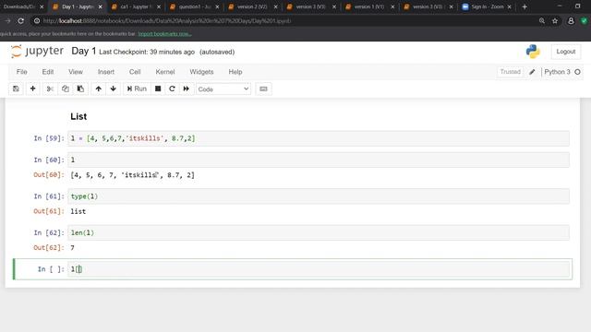Switch to the ca1 - Jupyter browser tab
Image resolution: width=591 pixels, height=332 pixels.
click(136, 6)
